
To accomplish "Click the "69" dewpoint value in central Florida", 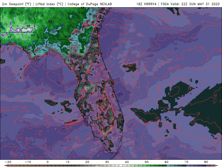I will pos(101,101).
